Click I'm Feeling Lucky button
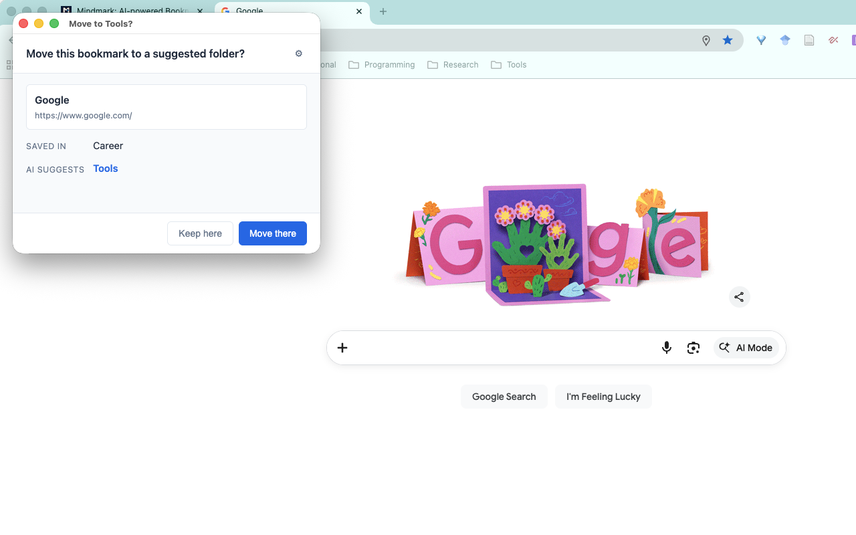Image resolution: width=856 pixels, height=535 pixels. click(x=603, y=397)
